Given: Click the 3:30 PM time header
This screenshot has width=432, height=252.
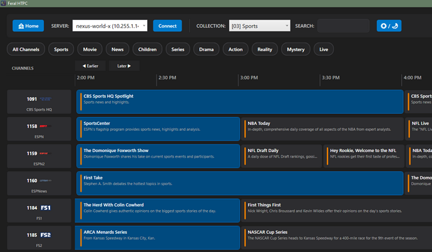Looking at the screenshot, I should [331, 78].
